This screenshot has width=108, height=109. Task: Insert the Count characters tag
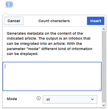pos(96,21)
